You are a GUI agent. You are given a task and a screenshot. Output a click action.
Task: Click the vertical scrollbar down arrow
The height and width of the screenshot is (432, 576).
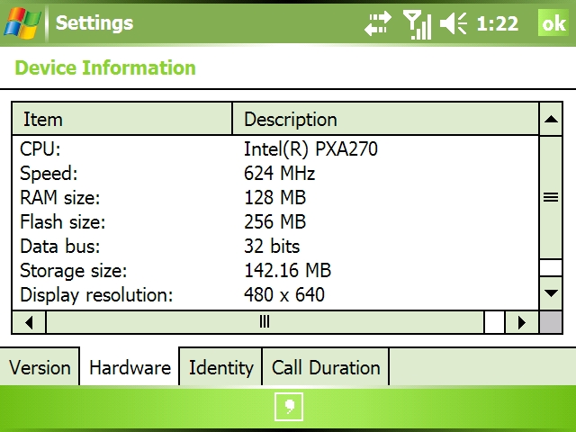pyautogui.click(x=551, y=293)
